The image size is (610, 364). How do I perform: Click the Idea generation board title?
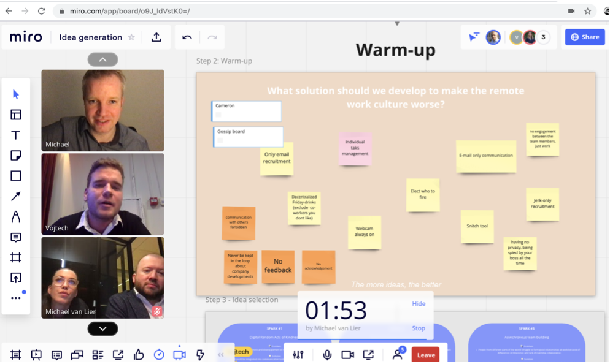click(91, 37)
